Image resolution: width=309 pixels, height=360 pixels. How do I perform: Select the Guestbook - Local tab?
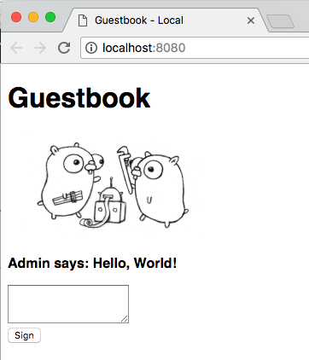click(x=165, y=20)
